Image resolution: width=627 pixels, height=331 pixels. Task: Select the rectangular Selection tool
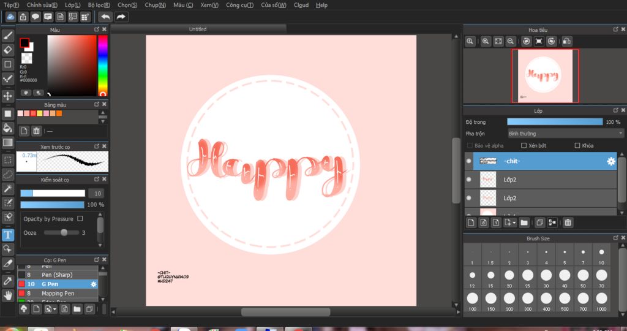tap(7, 161)
